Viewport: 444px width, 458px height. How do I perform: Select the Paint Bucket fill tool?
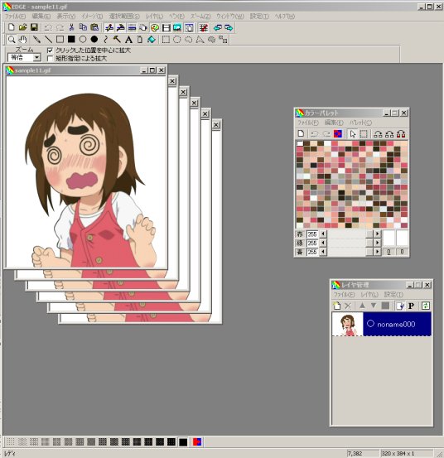[x=152, y=40]
